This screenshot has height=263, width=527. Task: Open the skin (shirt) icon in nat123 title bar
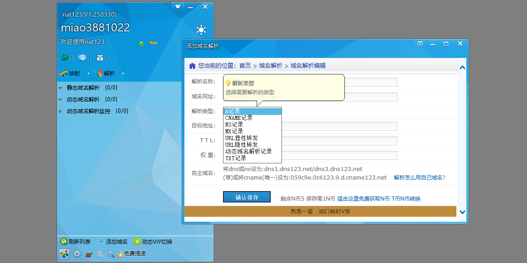pyautogui.click(x=178, y=6)
